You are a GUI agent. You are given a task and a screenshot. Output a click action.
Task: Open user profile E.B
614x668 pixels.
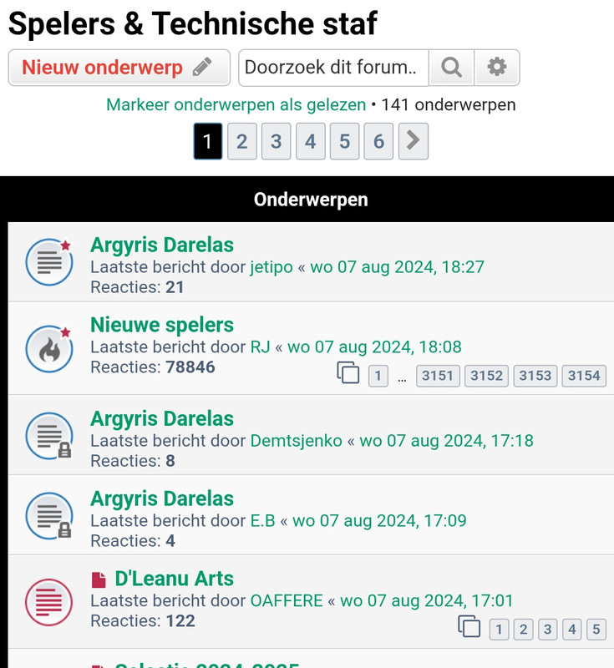pyautogui.click(x=262, y=521)
